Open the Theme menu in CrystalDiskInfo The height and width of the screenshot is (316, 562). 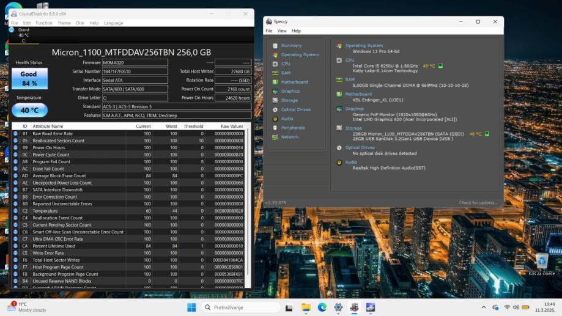[x=64, y=23]
